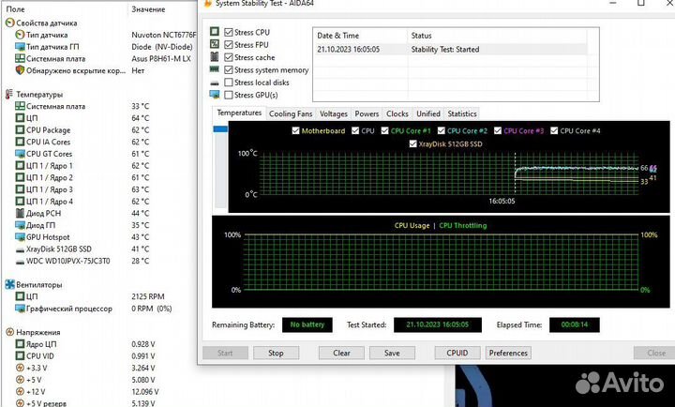The image size is (675, 407).
Task: Click the thermometer icon next to Температуры
Action: click(x=9, y=94)
